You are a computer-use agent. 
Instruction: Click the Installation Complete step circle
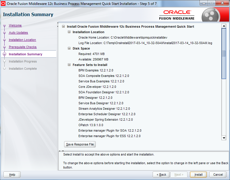pyautogui.click(x=4, y=68)
